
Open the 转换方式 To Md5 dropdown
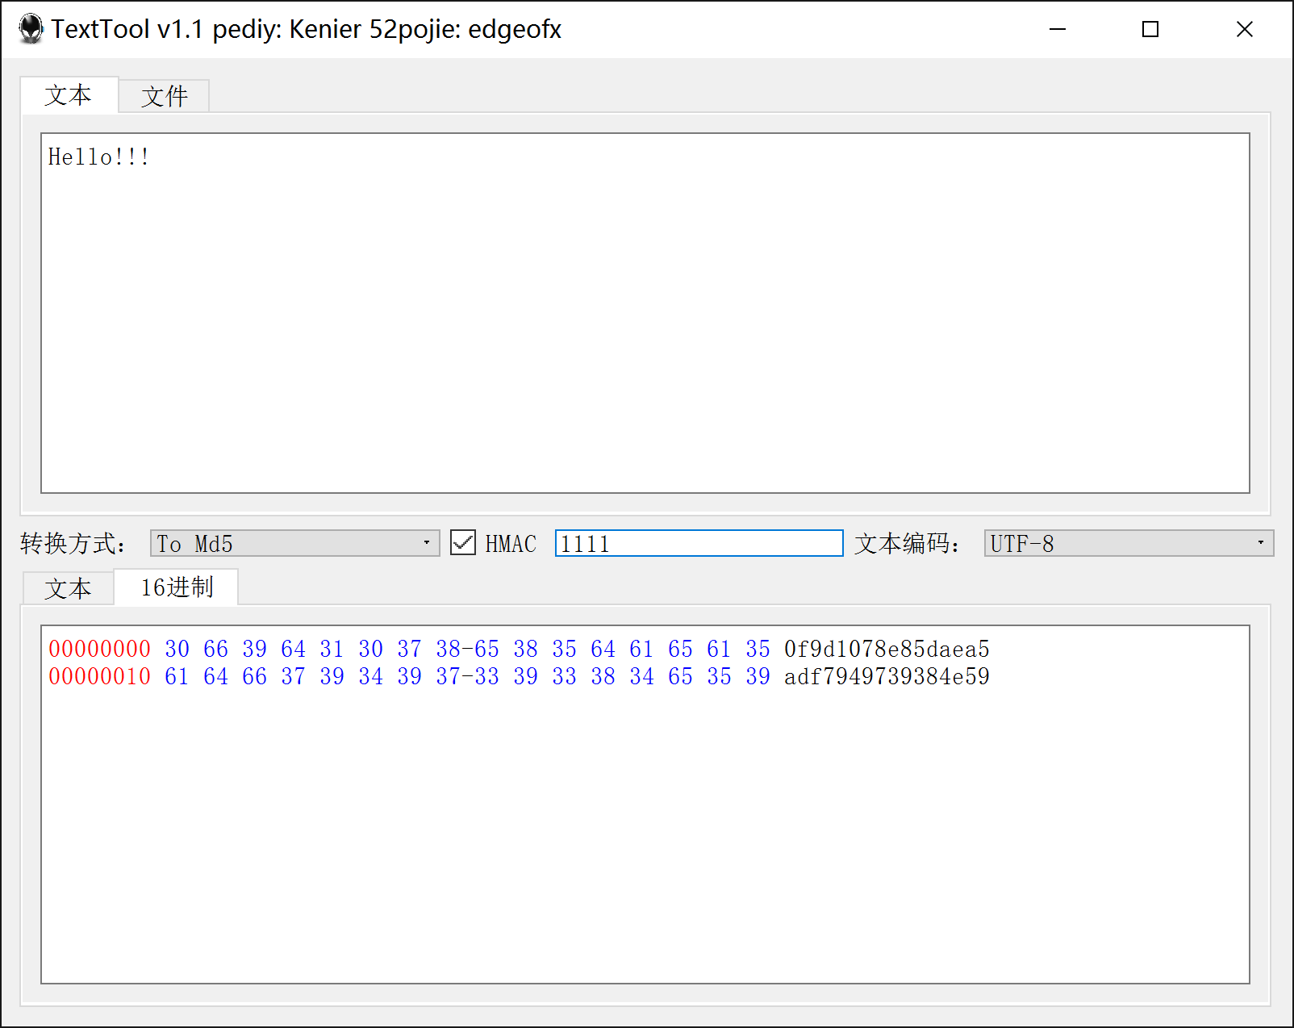(x=295, y=543)
